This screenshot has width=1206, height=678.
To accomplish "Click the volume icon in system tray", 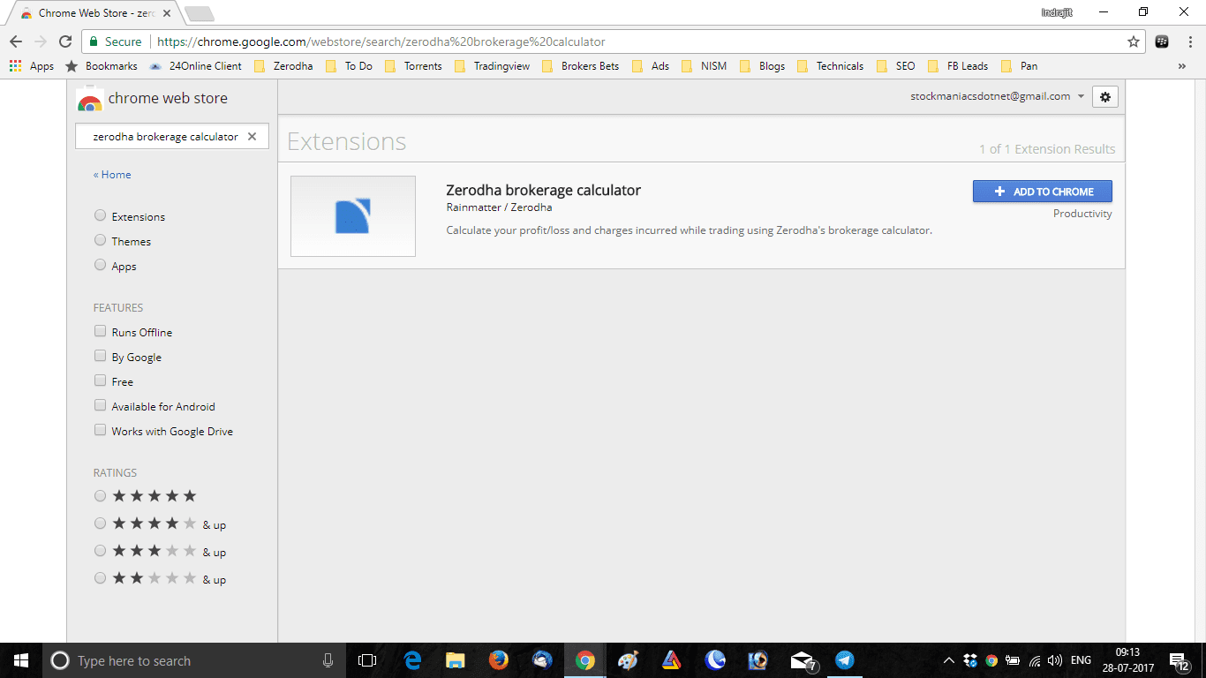I will (x=1054, y=660).
